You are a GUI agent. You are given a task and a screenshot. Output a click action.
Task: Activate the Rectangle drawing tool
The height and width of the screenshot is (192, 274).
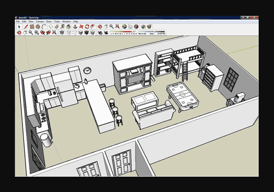pos(32,27)
